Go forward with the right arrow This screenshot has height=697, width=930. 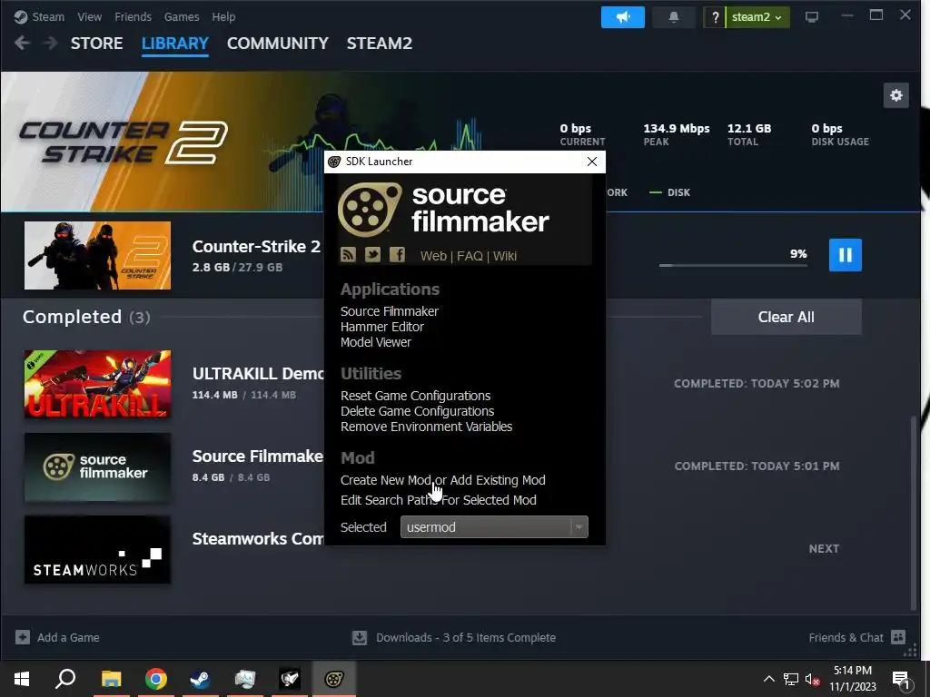tap(51, 43)
